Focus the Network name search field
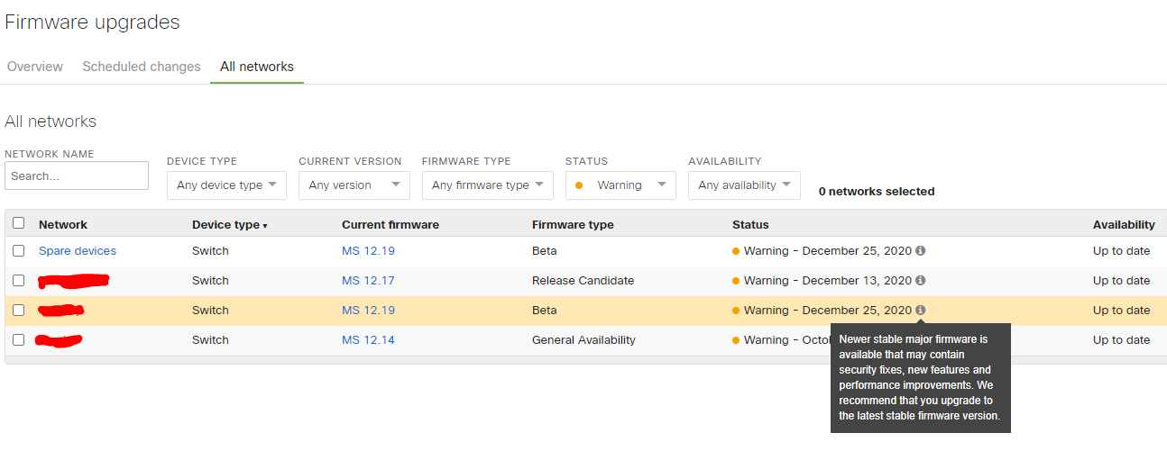Viewport: 1167px width, 451px height. [77, 176]
